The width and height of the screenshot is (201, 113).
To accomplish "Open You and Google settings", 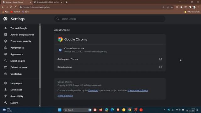I will point(19,28).
